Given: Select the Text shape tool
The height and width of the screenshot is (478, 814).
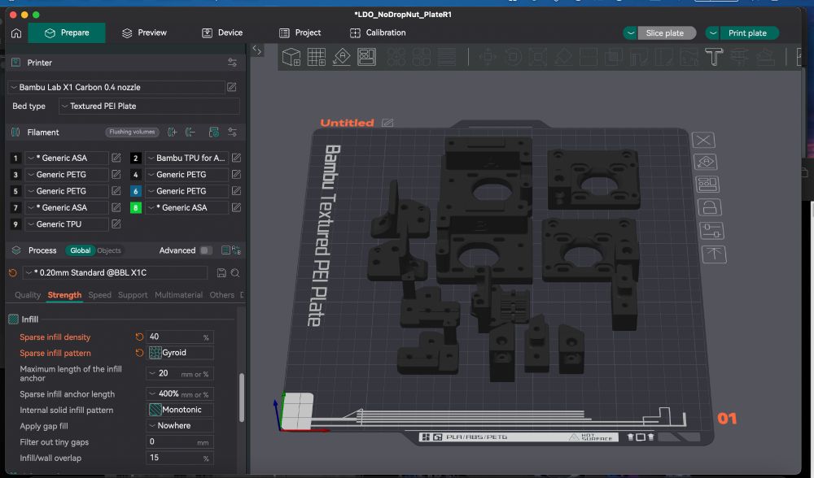Looking at the screenshot, I should pyautogui.click(x=714, y=57).
